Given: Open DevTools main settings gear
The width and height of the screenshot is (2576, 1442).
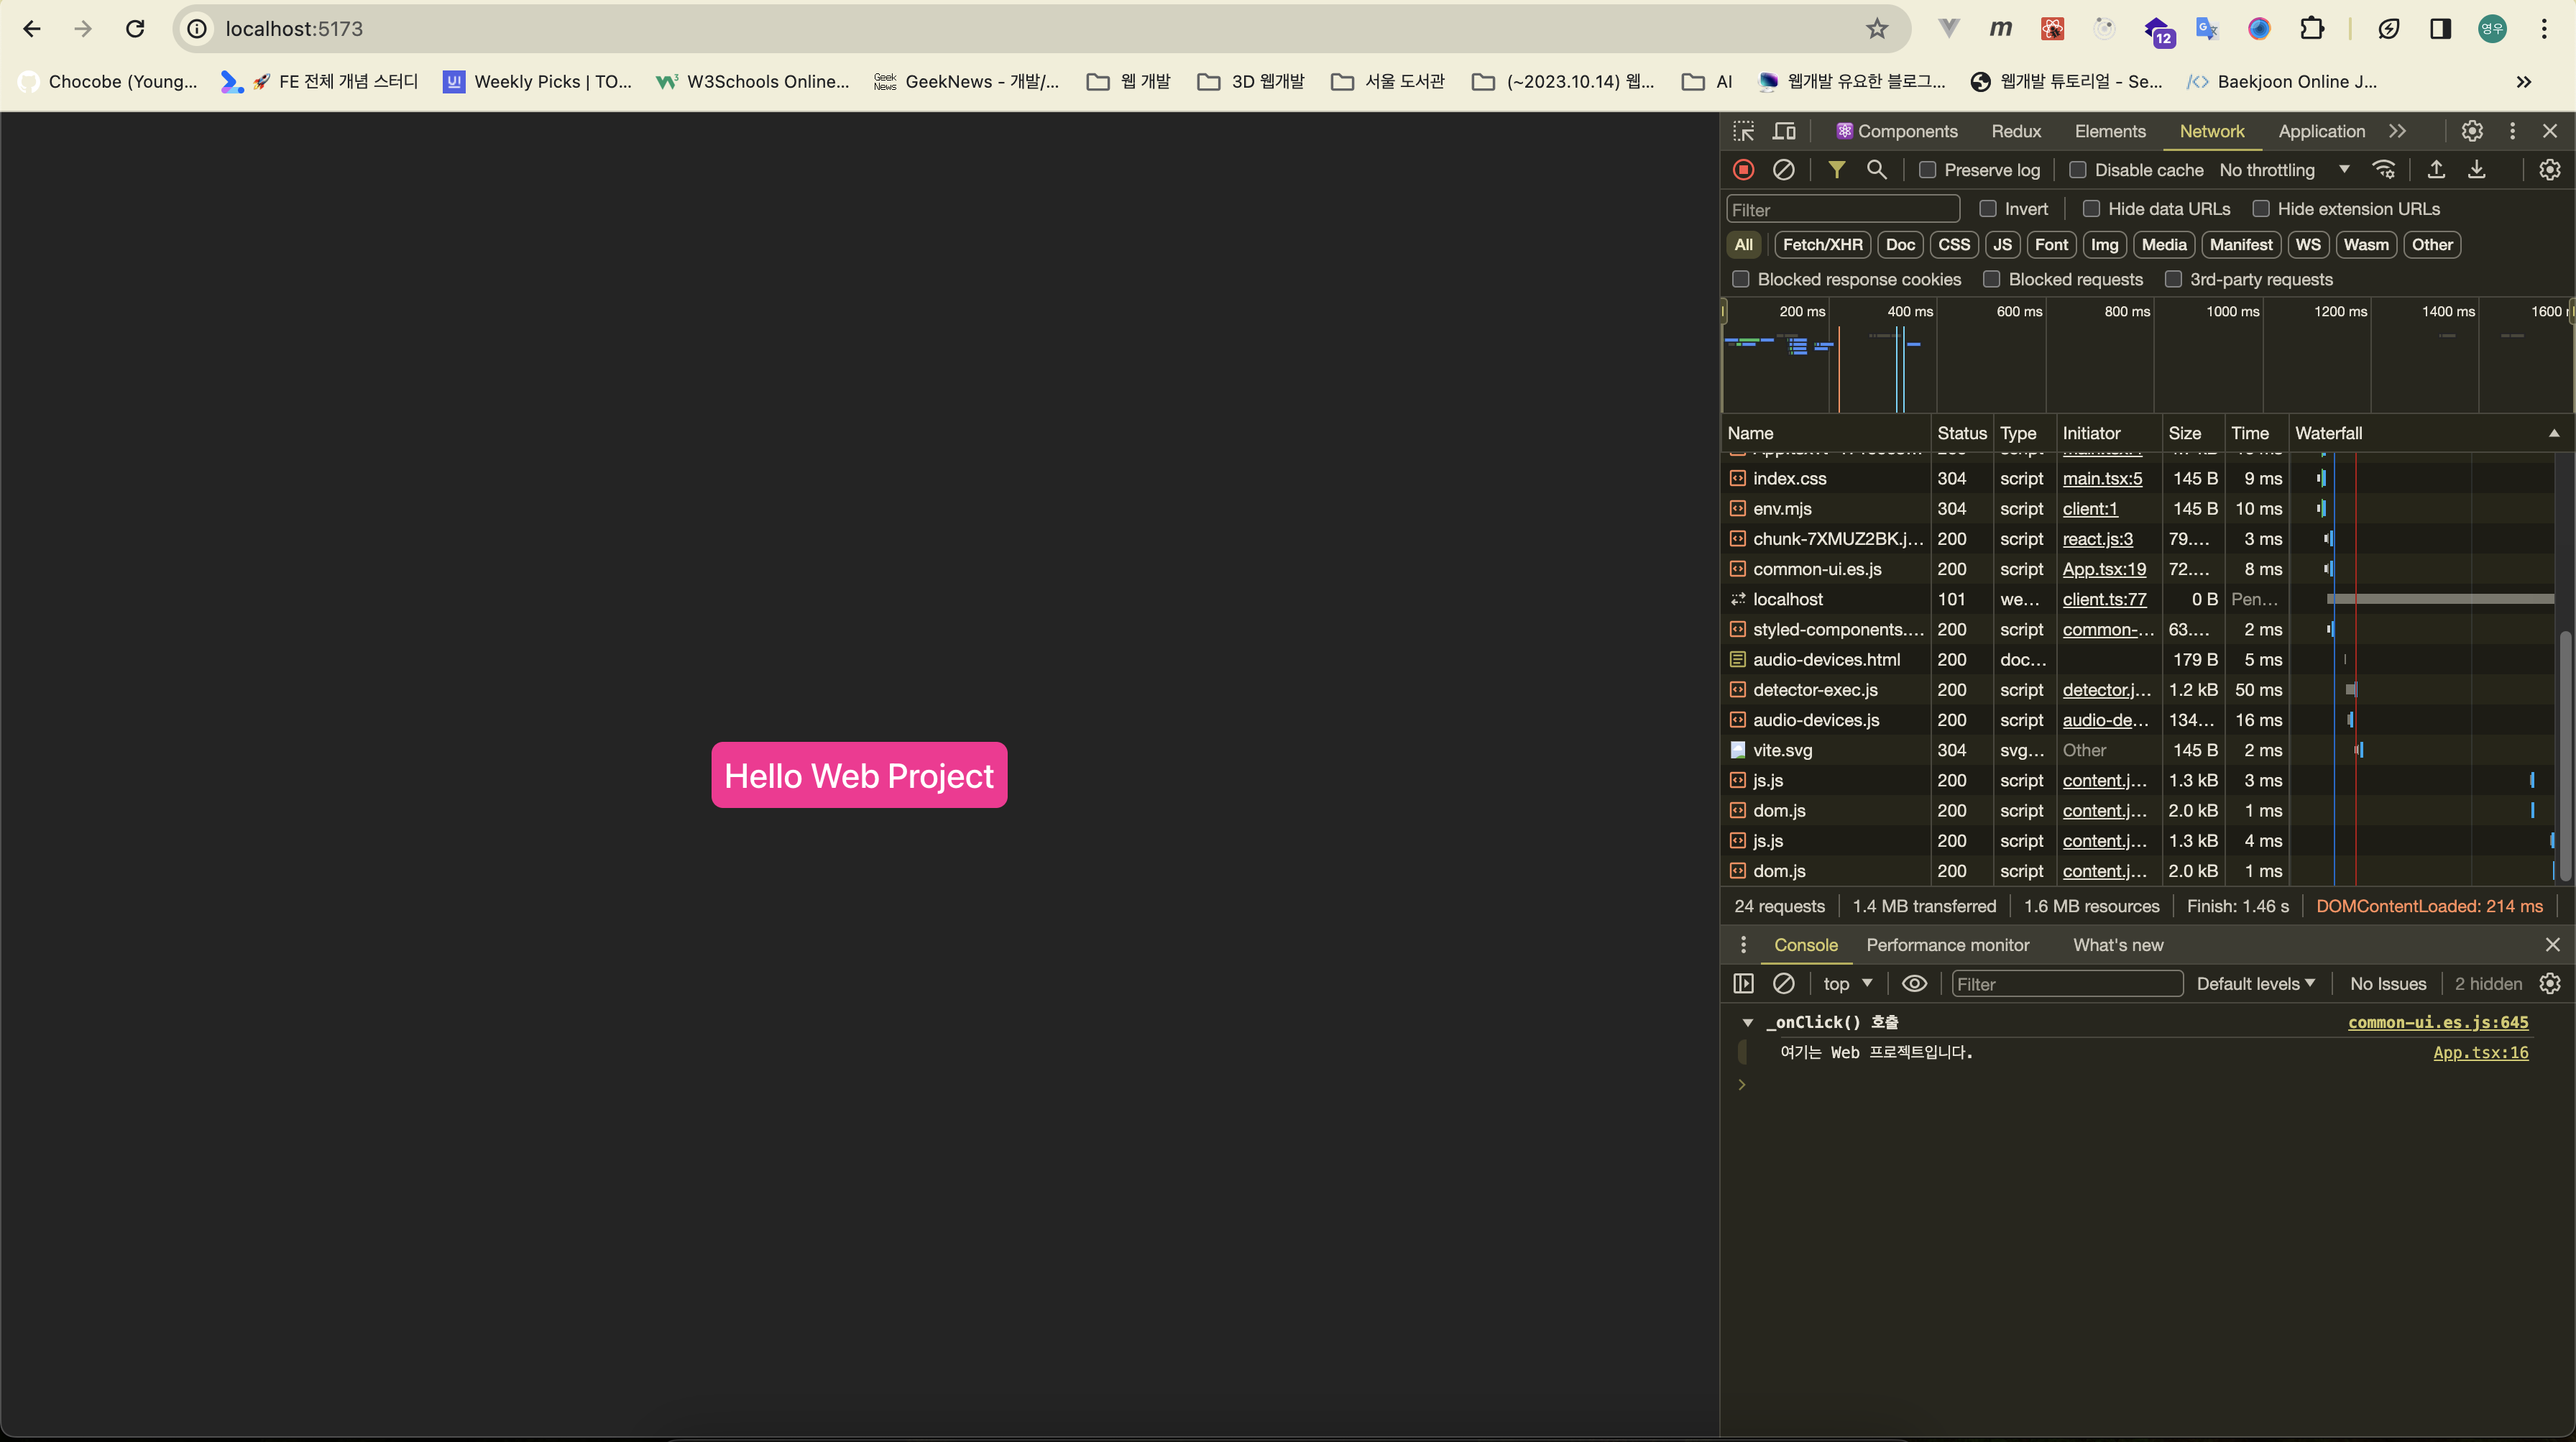Looking at the screenshot, I should (x=2472, y=131).
